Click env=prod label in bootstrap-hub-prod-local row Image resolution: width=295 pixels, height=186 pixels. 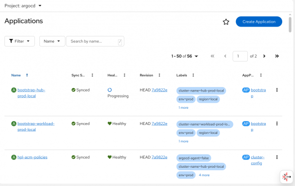186,99
